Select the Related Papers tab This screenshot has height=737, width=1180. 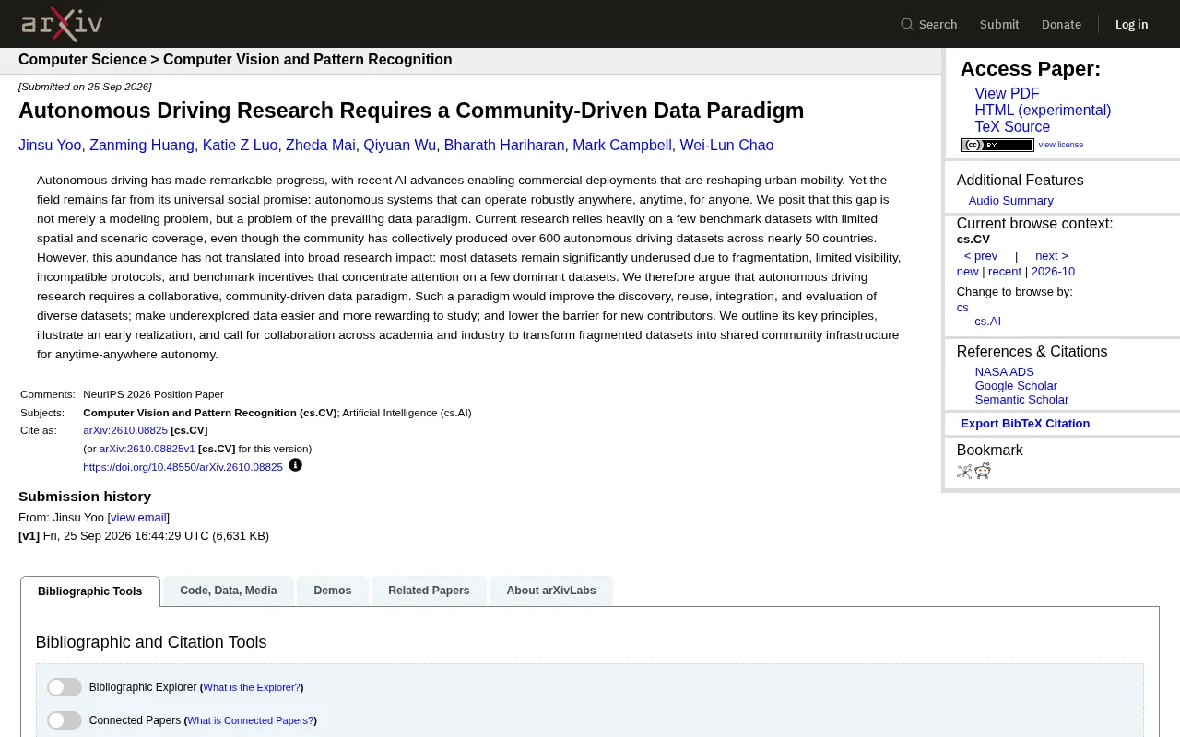(x=429, y=591)
